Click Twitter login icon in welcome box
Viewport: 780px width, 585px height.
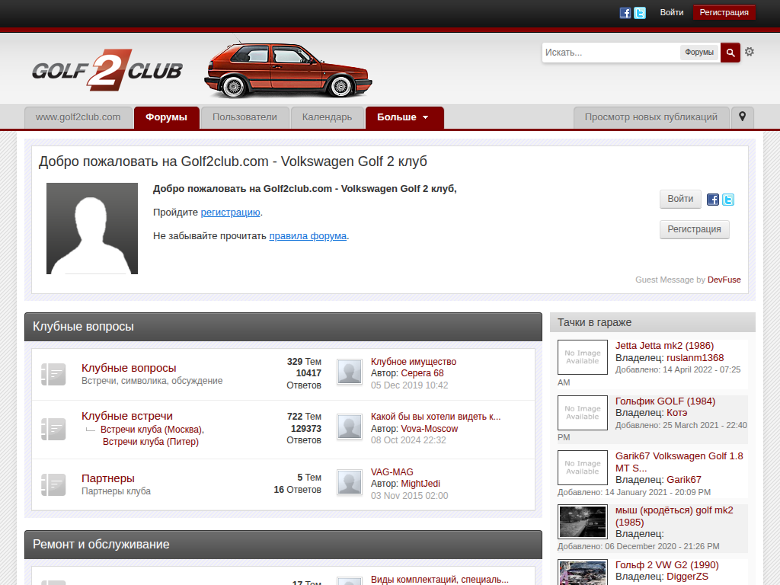tap(728, 200)
